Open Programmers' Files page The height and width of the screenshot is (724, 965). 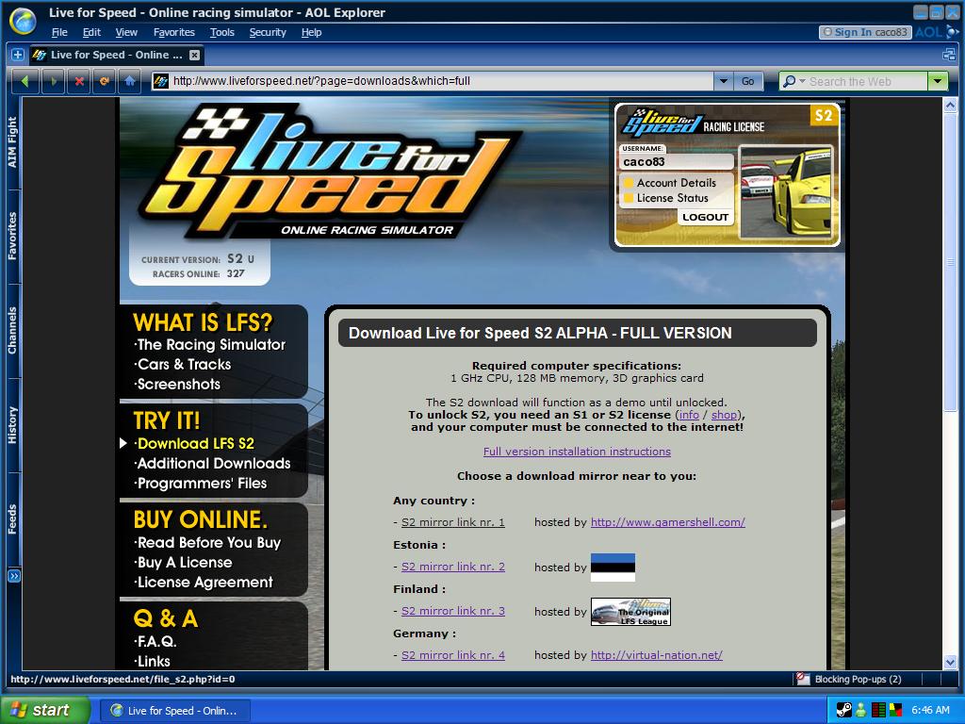pyautogui.click(x=202, y=484)
